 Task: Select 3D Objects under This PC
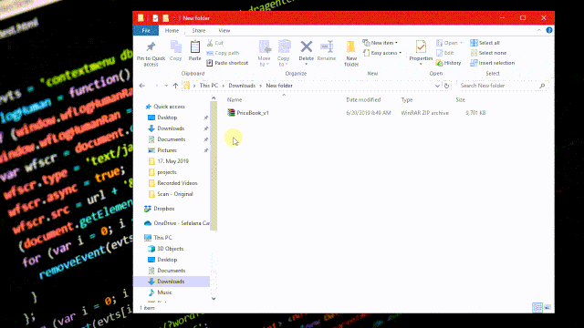165,249
